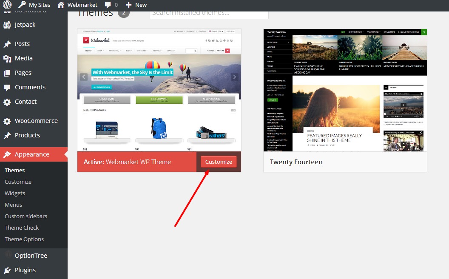Open the Pages section
449x279 pixels.
click(x=23, y=73)
